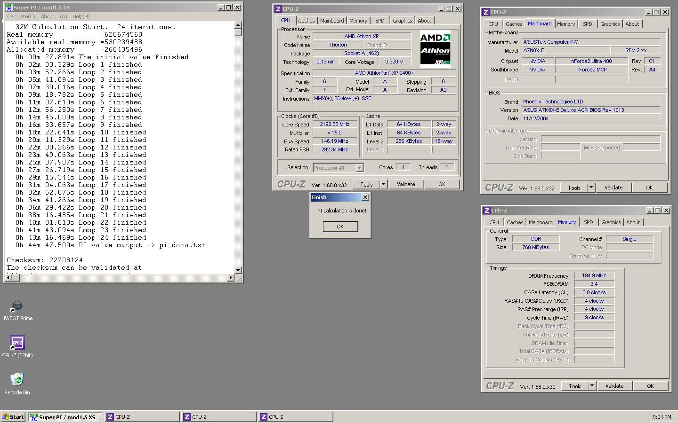Open Calculate(C) menu in Super PI
Image resolution: width=678 pixels, height=423 pixels.
click(21, 16)
